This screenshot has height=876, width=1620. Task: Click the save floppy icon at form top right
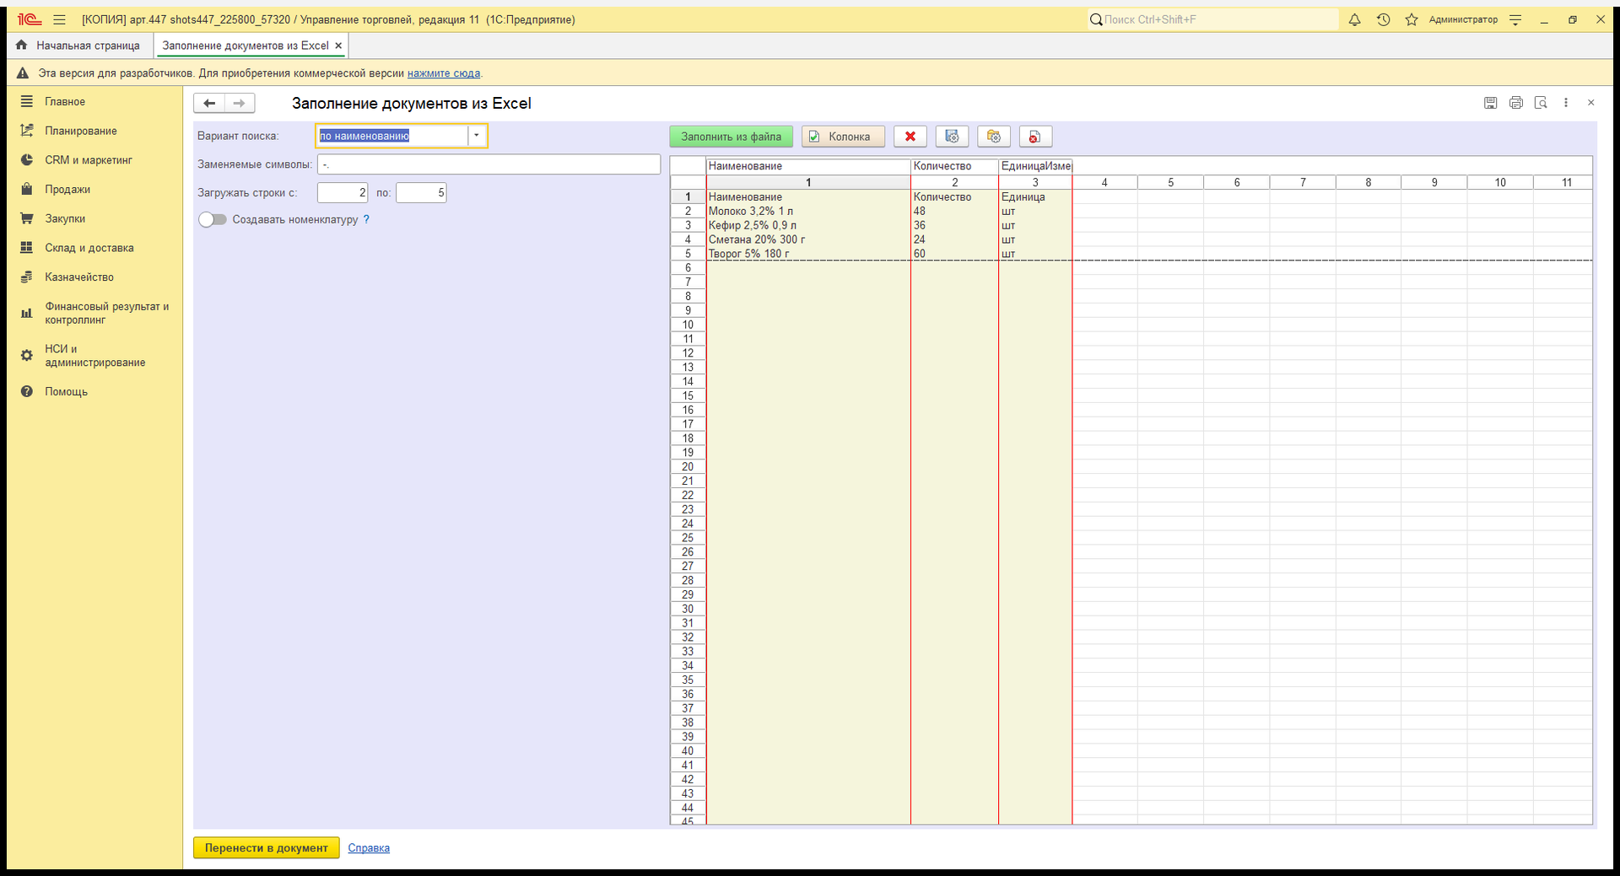1491,103
